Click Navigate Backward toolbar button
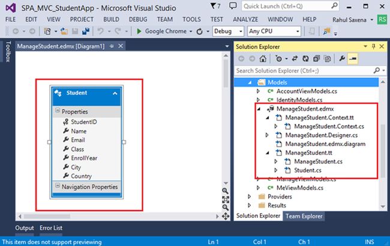The width and height of the screenshot is (390, 246). pos(16,31)
